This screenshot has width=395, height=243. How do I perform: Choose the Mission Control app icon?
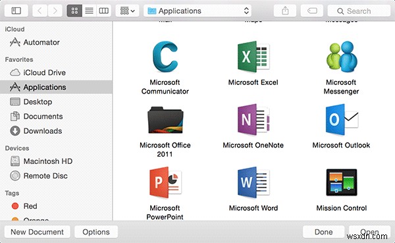tap(342, 182)
